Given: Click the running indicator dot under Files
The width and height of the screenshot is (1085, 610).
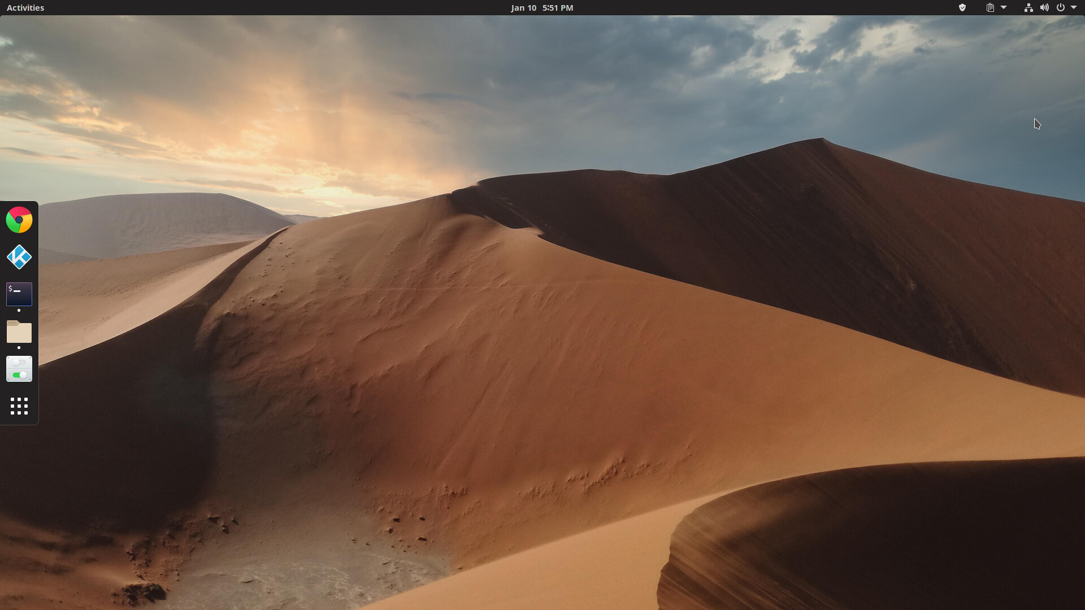Looking at the screenshot, I should point(19,348).
